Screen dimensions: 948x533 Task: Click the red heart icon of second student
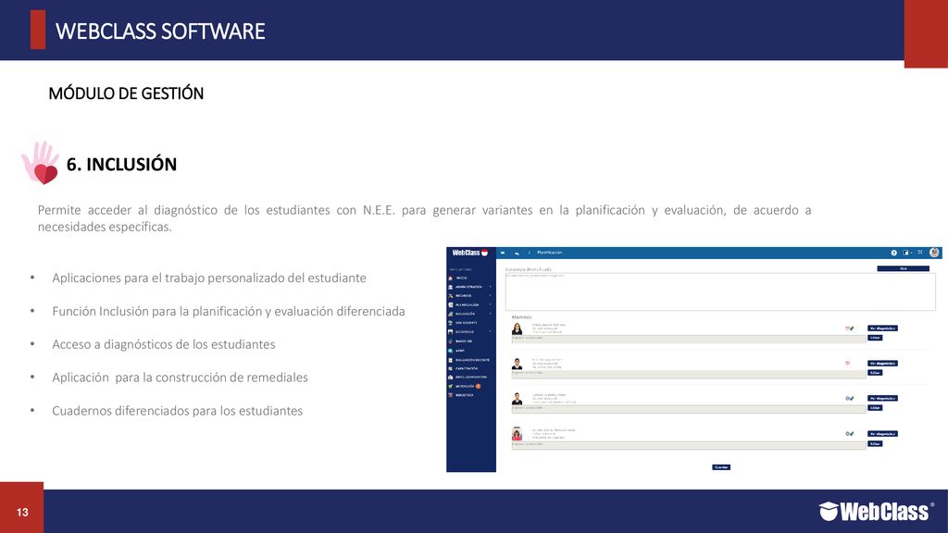(848, 363)
